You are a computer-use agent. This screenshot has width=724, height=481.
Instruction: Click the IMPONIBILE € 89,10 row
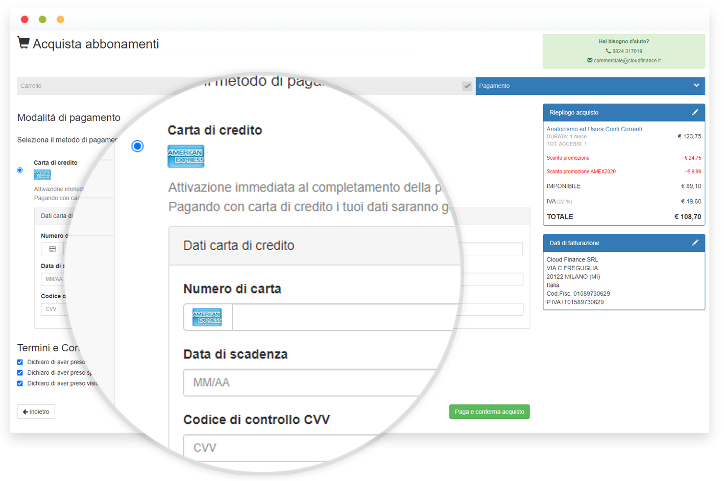[624, 186]
